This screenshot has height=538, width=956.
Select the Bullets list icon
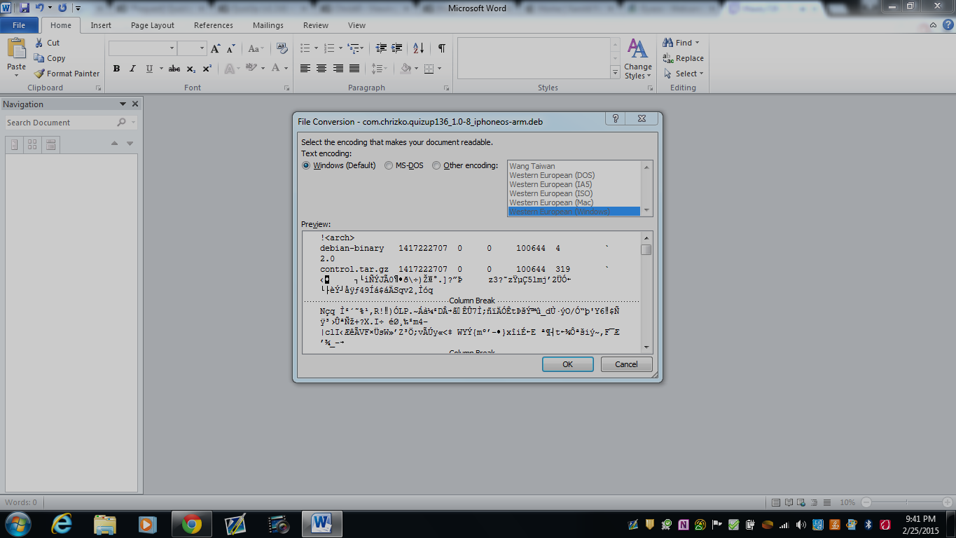tap(305, 48)
